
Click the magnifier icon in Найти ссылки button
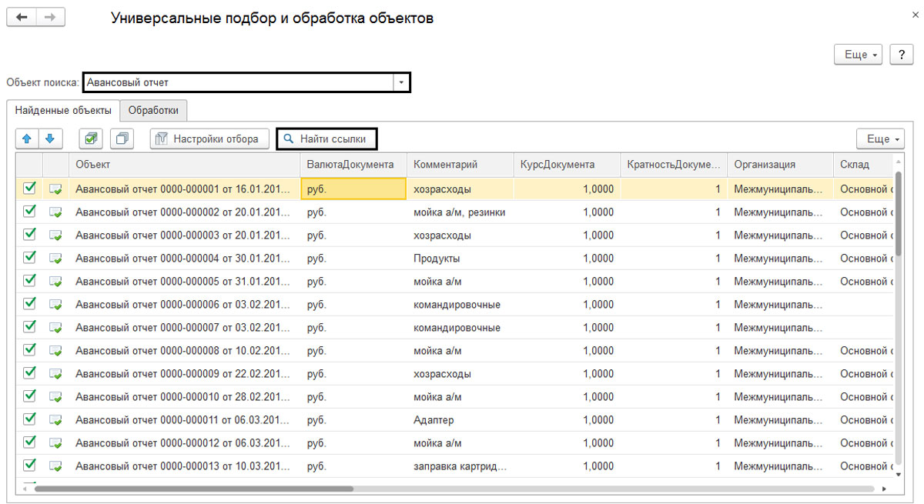[289, 139]
